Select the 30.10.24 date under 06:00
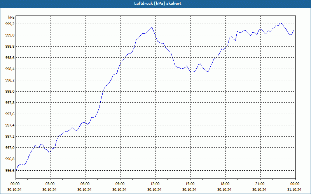Image resolution: width=311 pixels, height=194 pixels. pyautogui.click(x=84, y=190)
